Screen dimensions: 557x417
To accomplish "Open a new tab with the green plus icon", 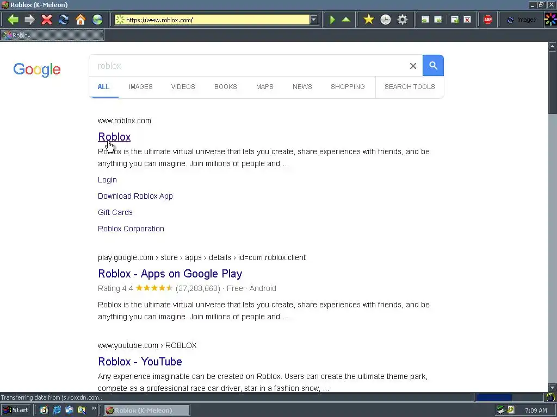I will [x=455, y=20].
